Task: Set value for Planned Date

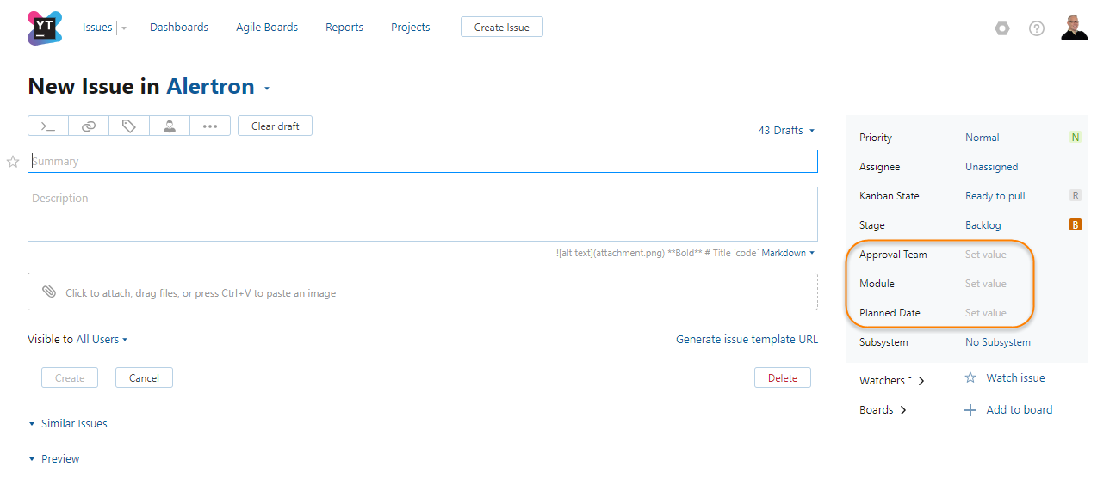Action: tap(986, 313)
